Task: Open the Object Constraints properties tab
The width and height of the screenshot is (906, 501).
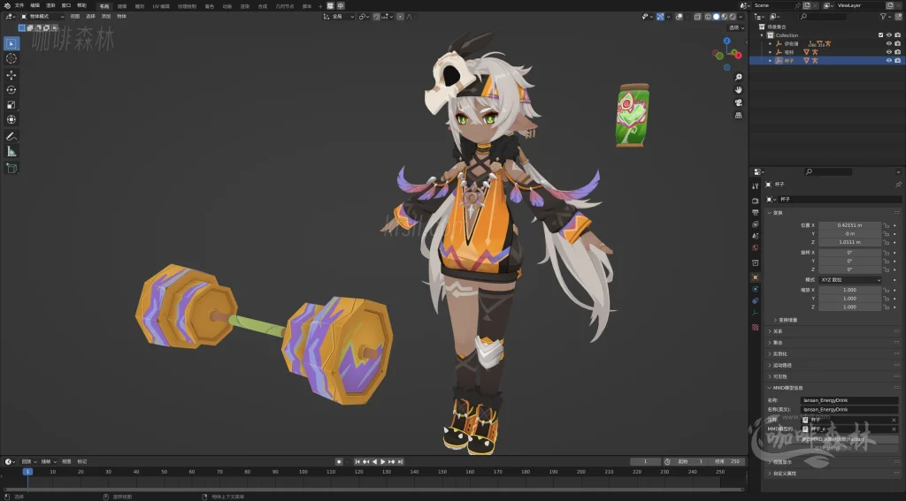Action: pos(756,300)
